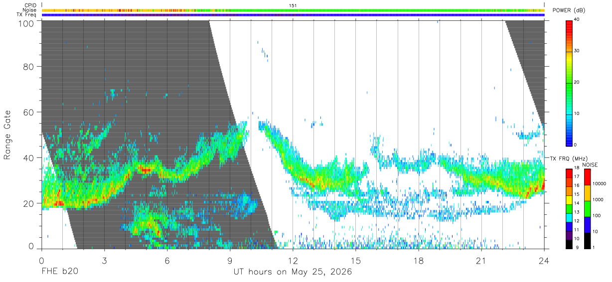Screen dimensions: 612x282
Task: Click the 16 tick on TX FRQ scale
Action: [x=577, y=186]
